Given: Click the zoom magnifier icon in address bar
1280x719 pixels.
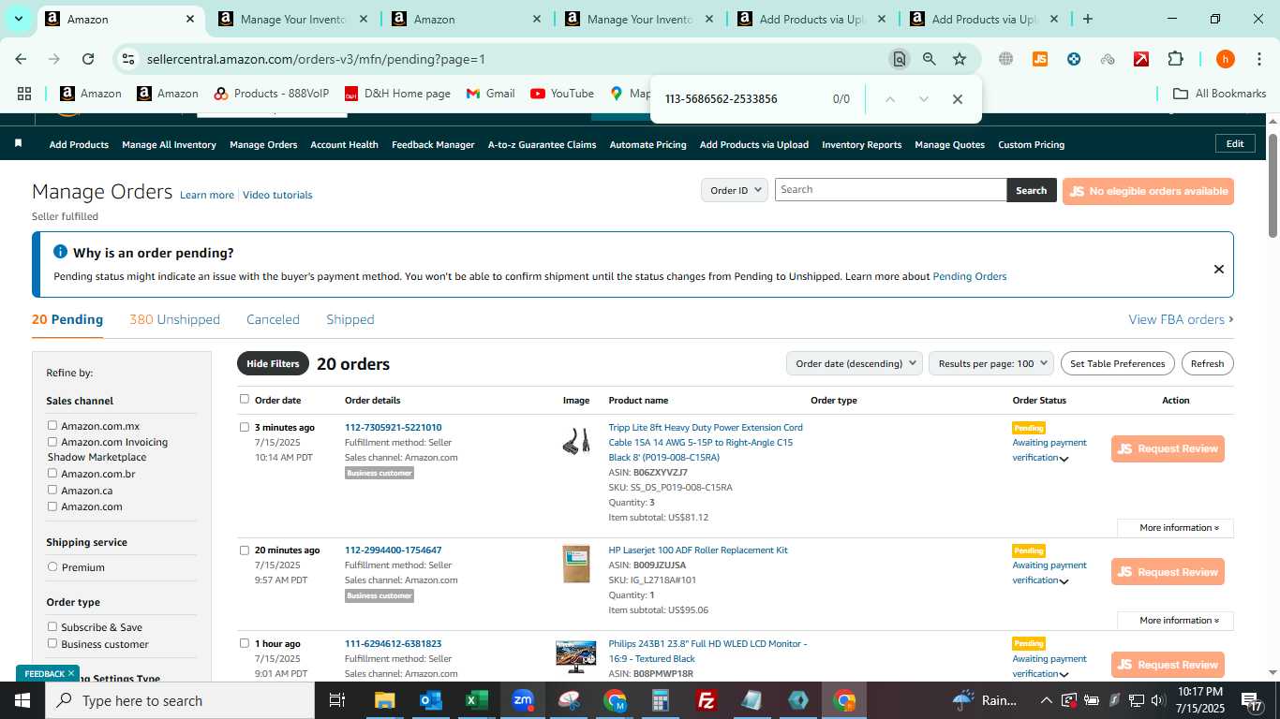Looking at the screenshot, I should click(929, 59).
